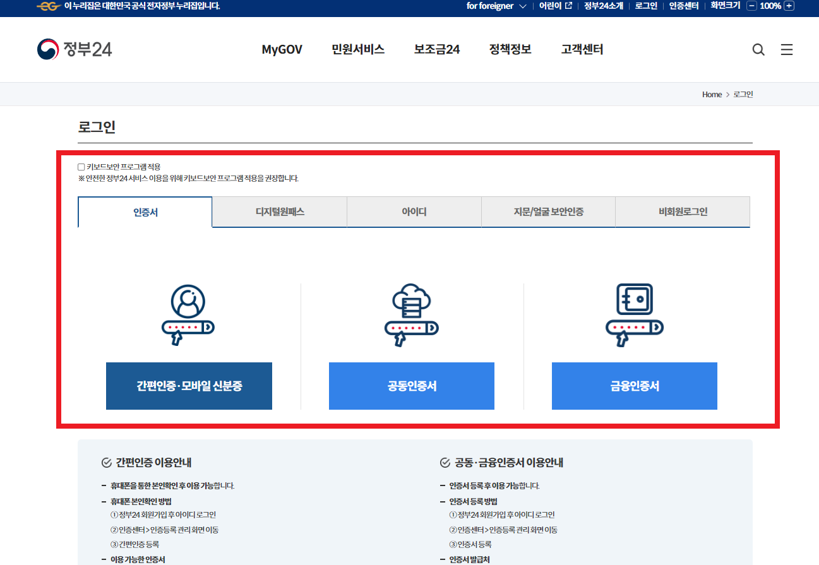819x565 pixels.
Task: Click the 대한민국 공식 전자정부 누리집 notice
Action: (x=142, y=6)
